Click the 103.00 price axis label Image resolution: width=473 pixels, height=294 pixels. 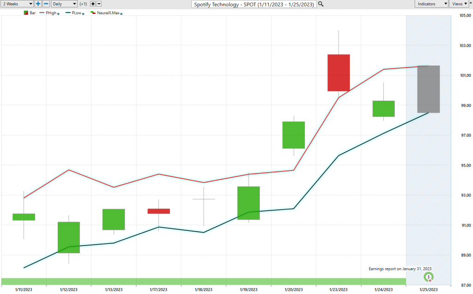[465, 46]
